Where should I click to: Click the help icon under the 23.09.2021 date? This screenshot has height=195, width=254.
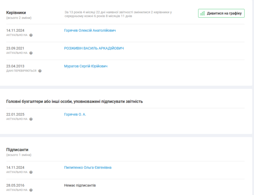(31, 53)
